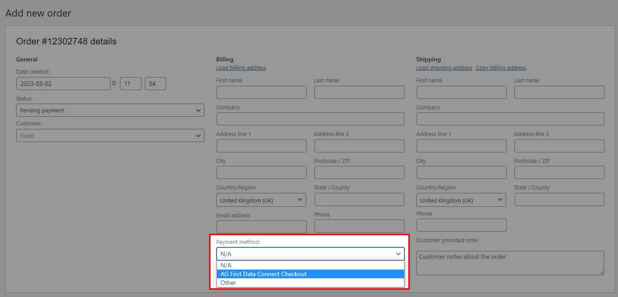
Task: Select Other payment method option
Action: [x=311, y=283]
